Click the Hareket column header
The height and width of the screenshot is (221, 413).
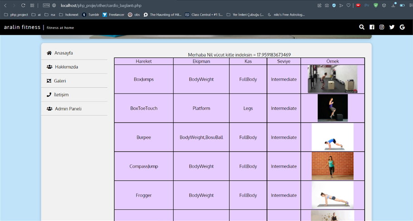144,61
